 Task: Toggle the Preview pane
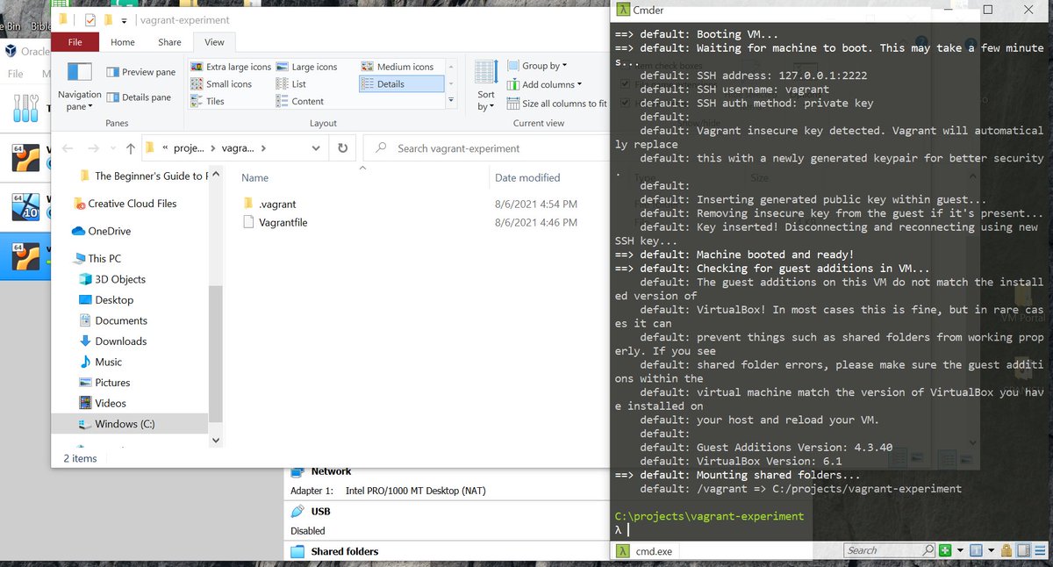pos(141,72)
